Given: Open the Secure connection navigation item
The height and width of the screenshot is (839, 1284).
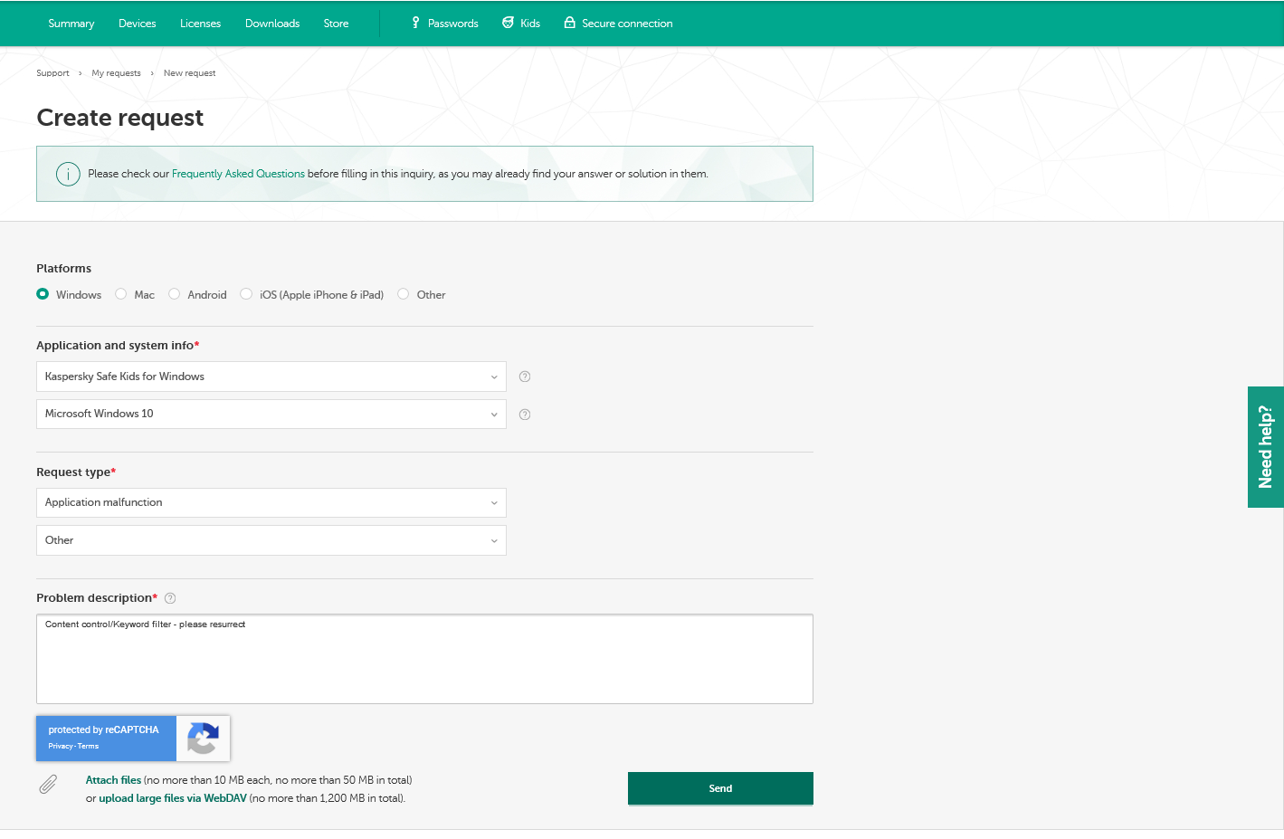Looking at the screenshot, I should (619, 24).
